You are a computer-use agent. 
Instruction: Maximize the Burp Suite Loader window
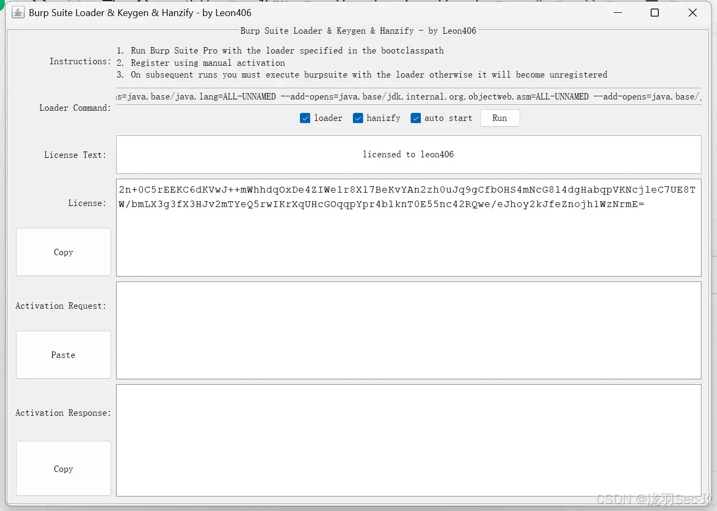click(x=654, y=12)
